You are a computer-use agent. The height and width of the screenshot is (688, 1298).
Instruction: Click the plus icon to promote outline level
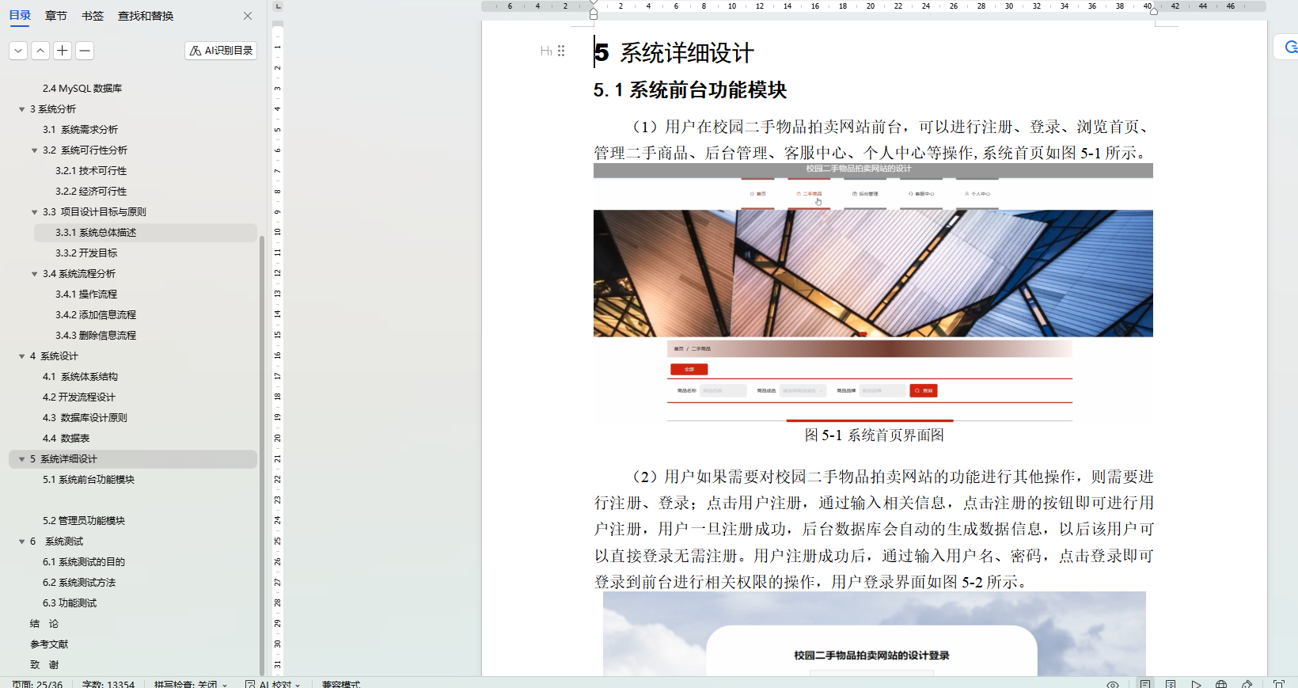63,51
